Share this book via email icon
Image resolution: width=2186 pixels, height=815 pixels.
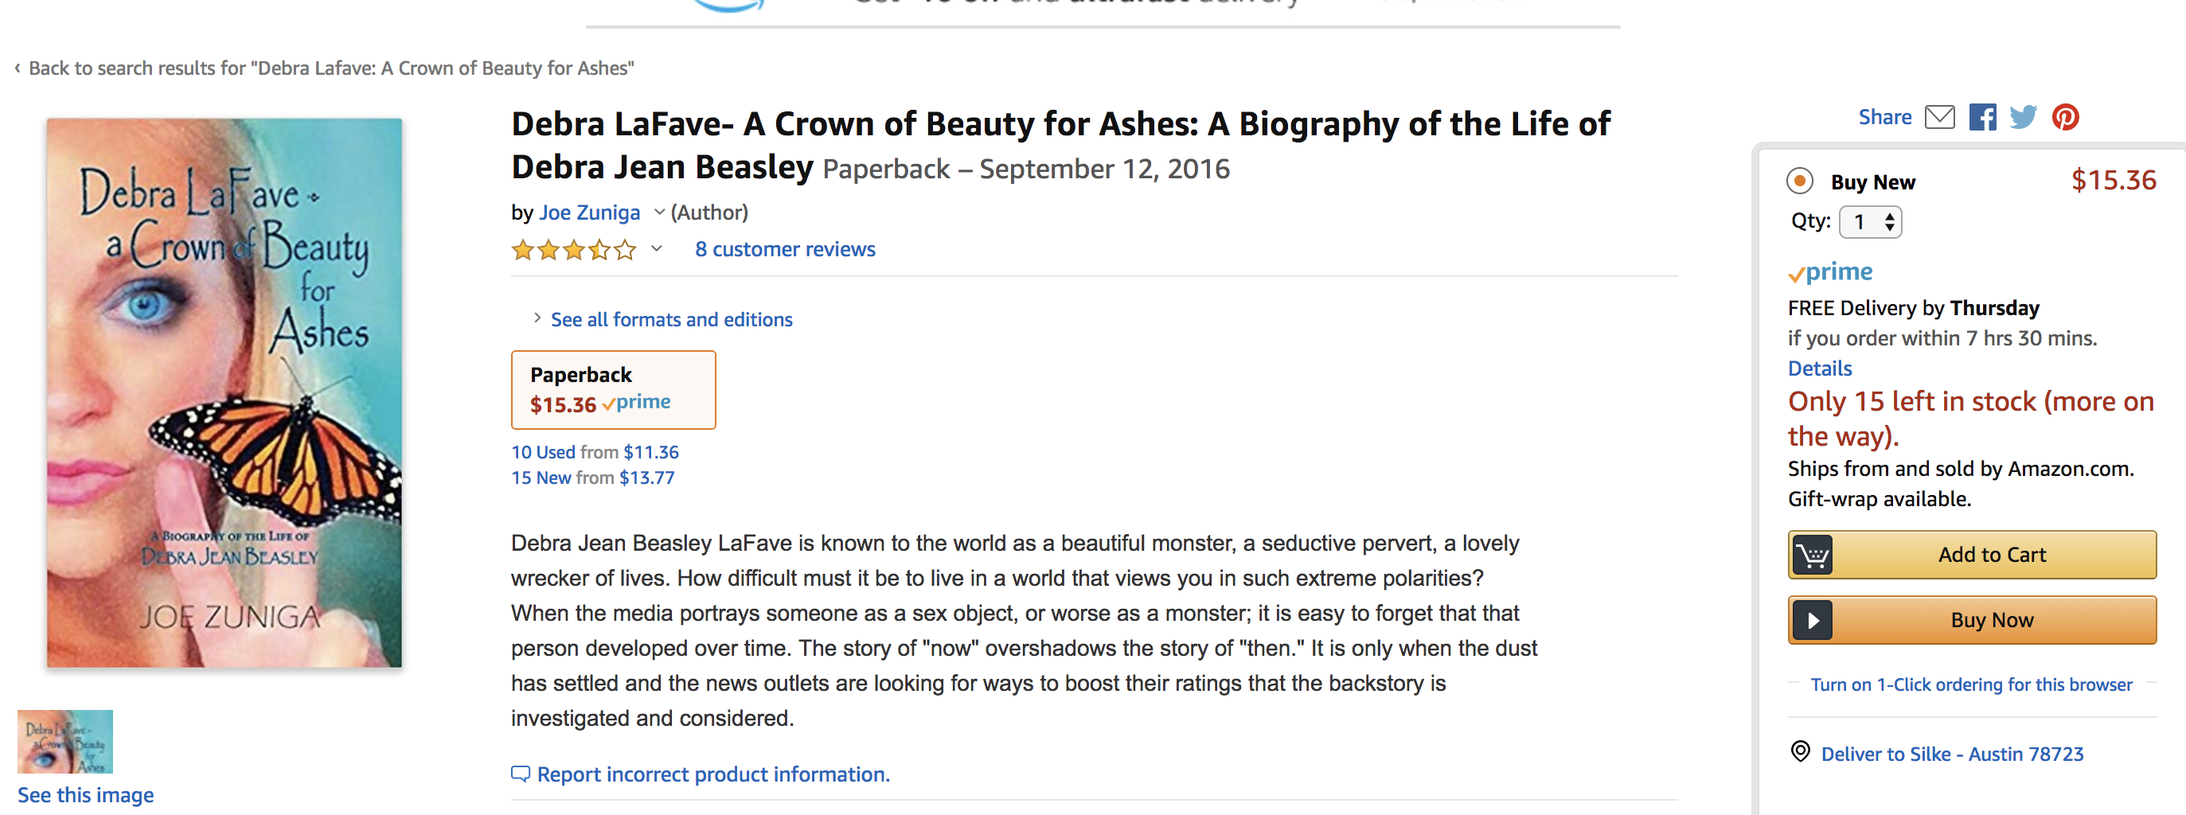click(x=1939, y=117)
